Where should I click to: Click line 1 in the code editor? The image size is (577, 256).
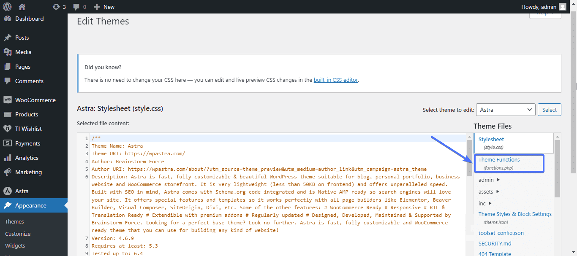coord(279,138)
